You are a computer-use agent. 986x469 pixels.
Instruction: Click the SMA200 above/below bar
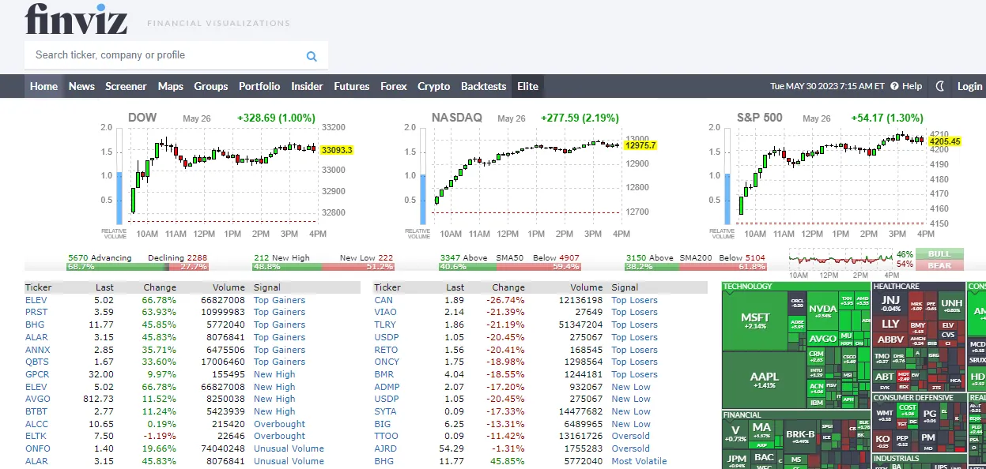(x=696, y=267)
